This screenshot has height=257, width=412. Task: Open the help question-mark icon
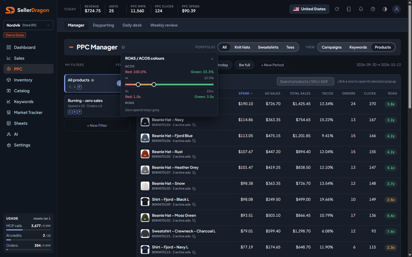point(373,9)
